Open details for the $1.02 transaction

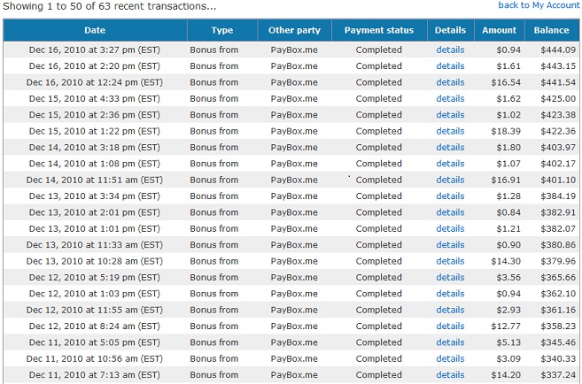click(450, 115)
